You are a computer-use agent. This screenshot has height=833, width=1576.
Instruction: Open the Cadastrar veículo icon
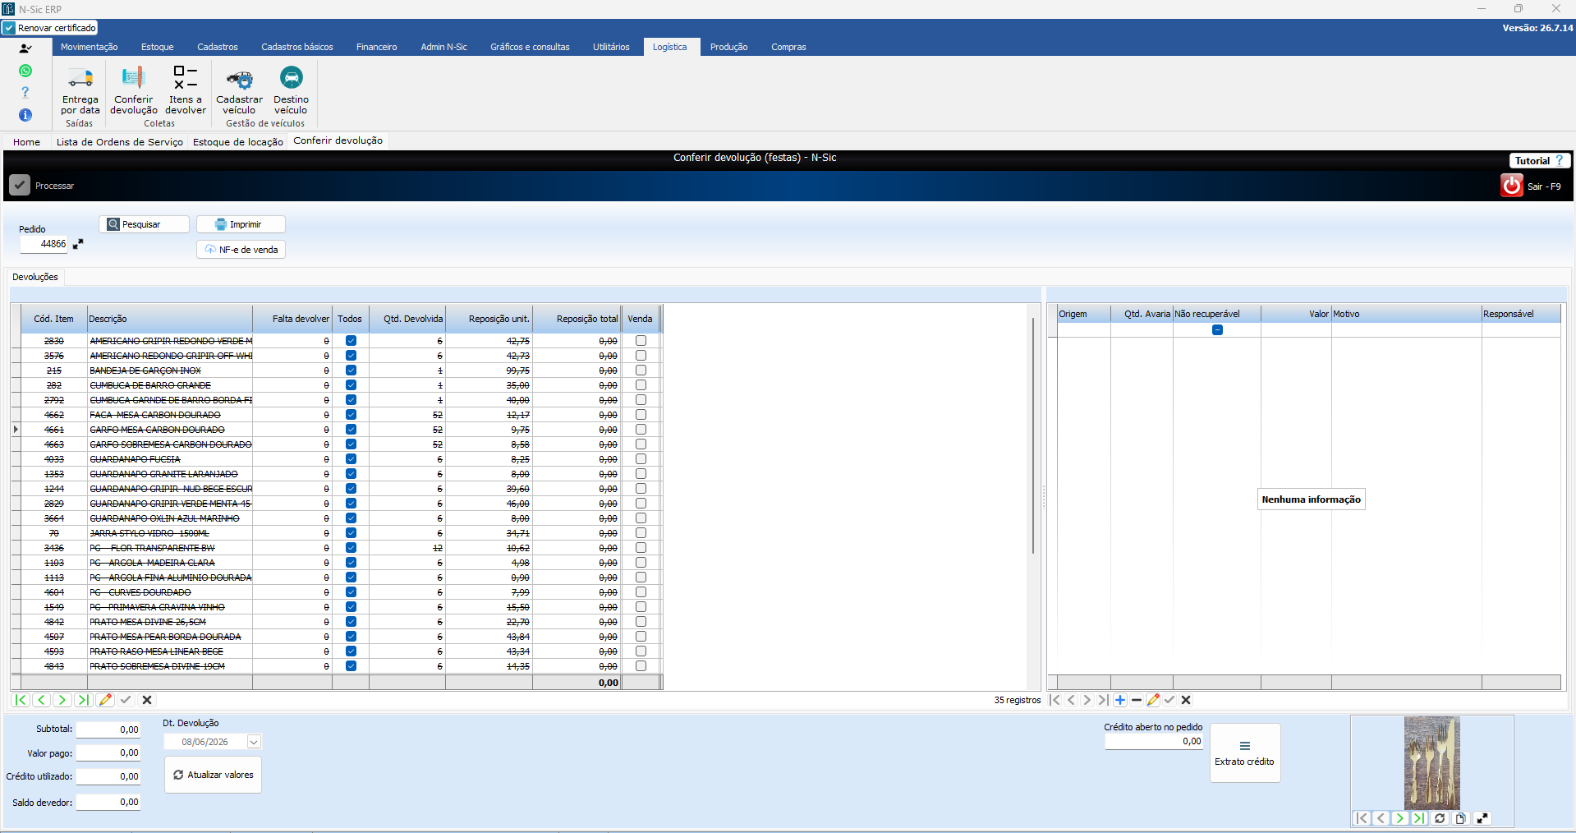[240, 90]
